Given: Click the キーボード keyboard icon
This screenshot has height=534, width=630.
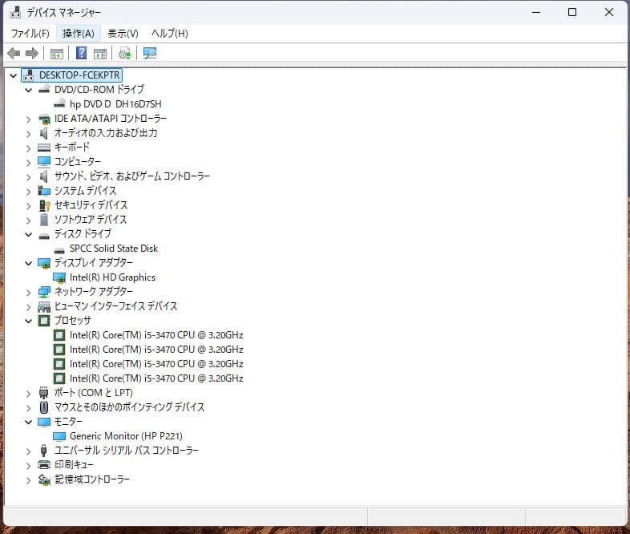Looking at the screenshot, I should (x=44, y=148).
